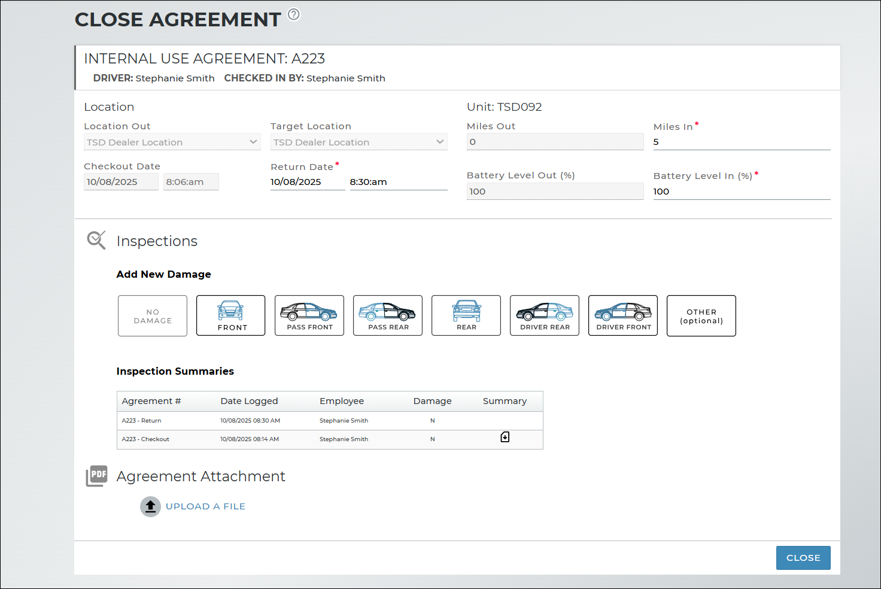Select the A223 - Return inspection row
881x589 pixels.
point(329,421)
